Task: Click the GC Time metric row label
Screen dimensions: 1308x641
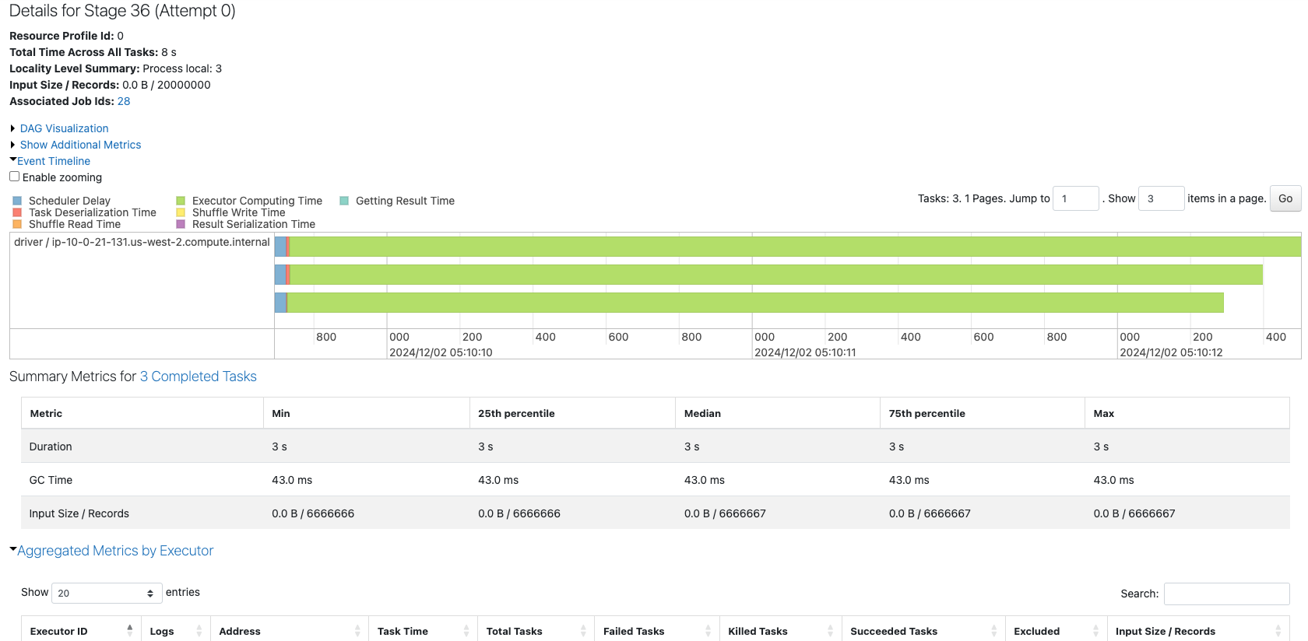Action: [51, 480]
